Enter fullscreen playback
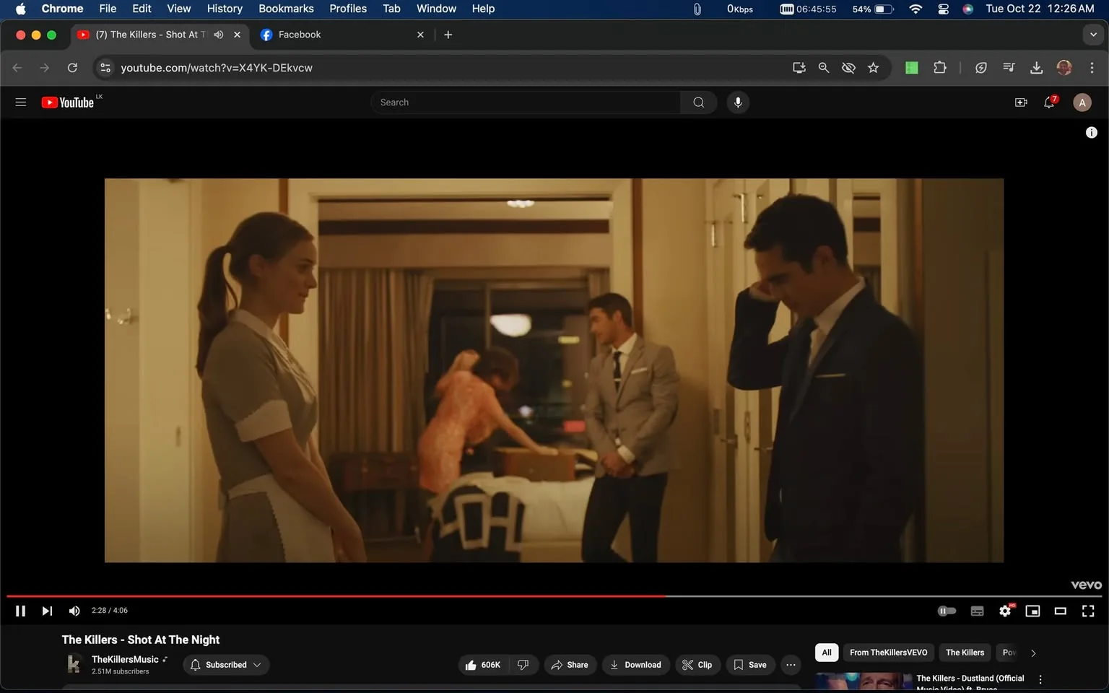This screenshot has height=693, width=1109. click(1087, 611)
